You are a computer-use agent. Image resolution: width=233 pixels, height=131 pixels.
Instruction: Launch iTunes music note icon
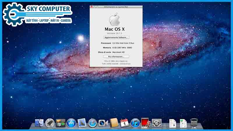[x=135, y=123]
